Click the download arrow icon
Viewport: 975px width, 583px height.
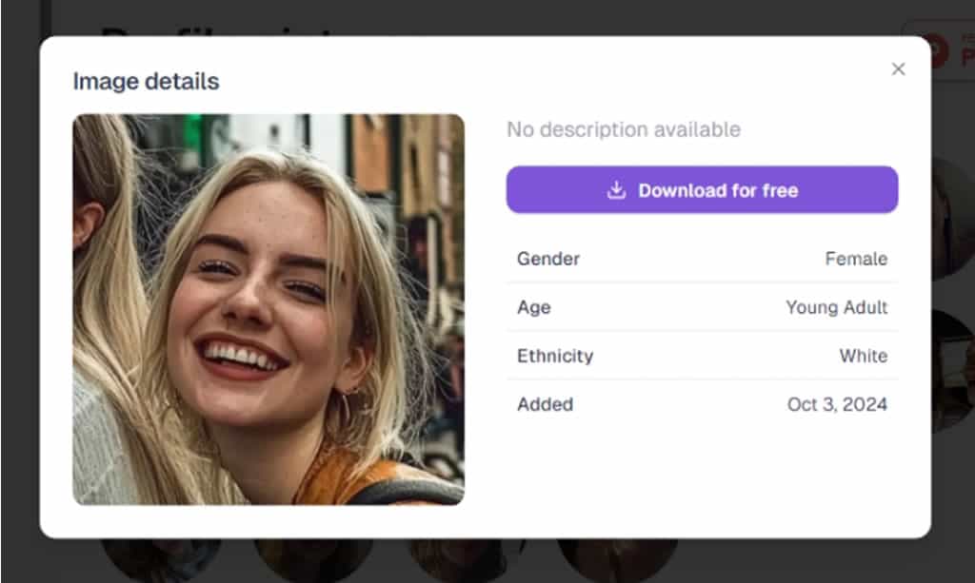coord(616,190)
